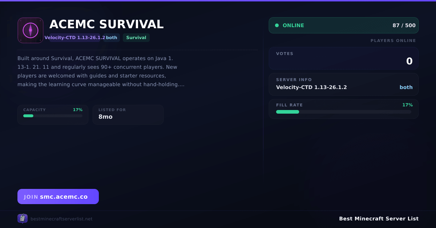
Task: Click Velocity-CTD 1.13-26.1.2 in Server Info card
Action: point(311,87)
